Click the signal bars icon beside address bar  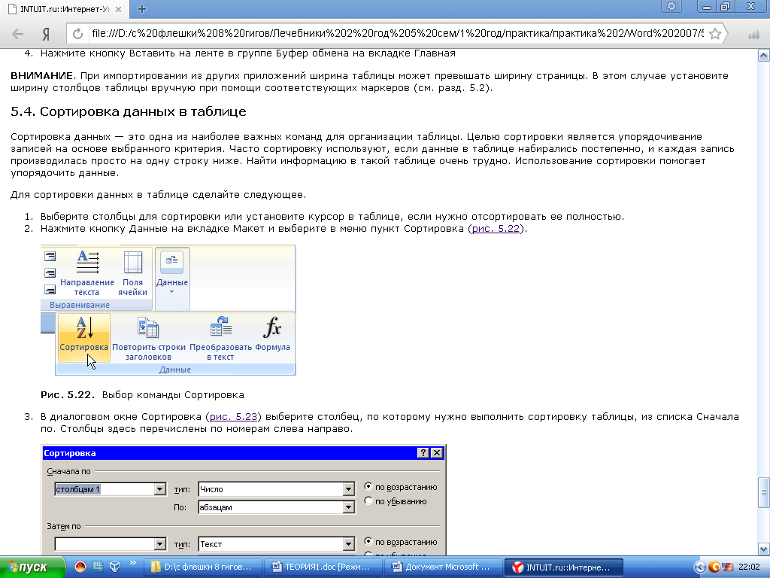pyautogui.click(x=753, y=34)
